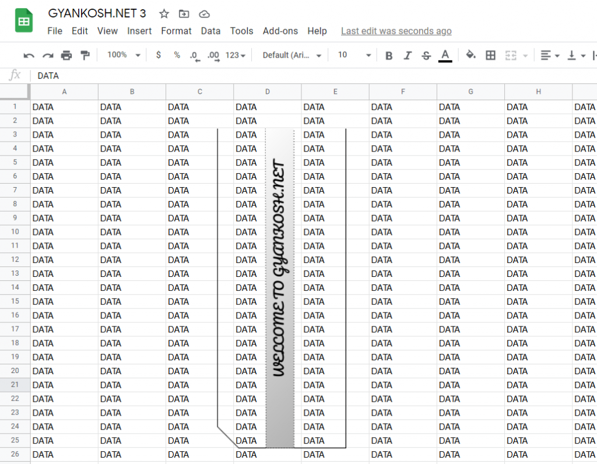Star the GYANKOSH.NET 3 spreadsheet

[163, 13]
